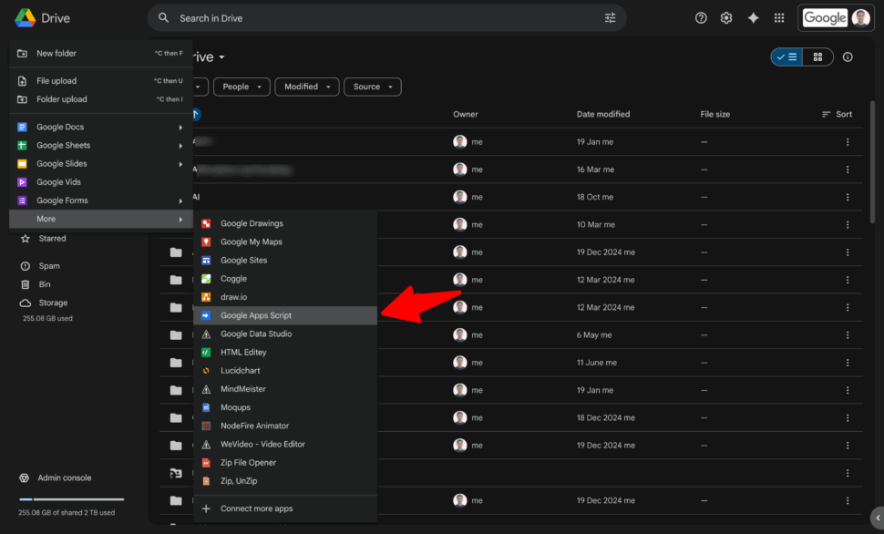Keep list view selected
The width and height of the screenshot is (884, 534).
click(785, 56)
